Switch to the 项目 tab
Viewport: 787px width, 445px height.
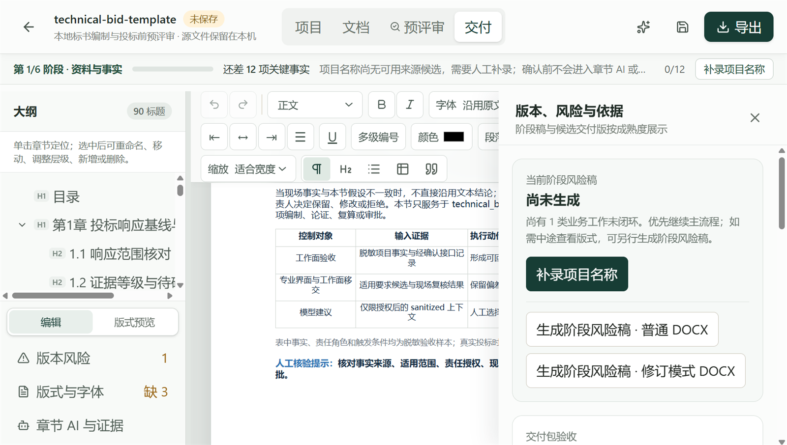tap(308, 27)
